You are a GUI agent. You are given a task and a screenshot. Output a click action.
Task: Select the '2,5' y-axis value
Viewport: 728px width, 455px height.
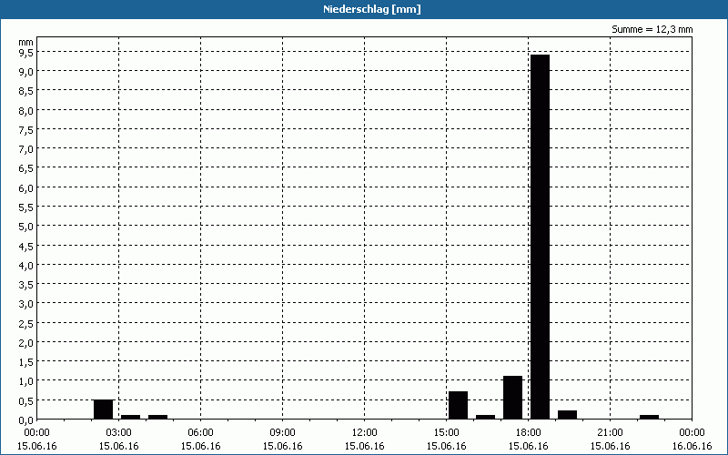click(25, 323)
